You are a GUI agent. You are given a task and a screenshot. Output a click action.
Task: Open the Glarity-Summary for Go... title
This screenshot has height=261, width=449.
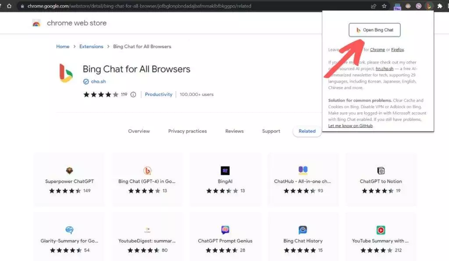pyautogui.click(x=69, y=241)
